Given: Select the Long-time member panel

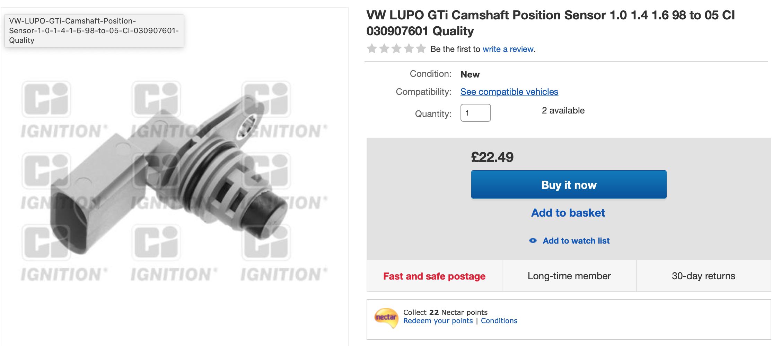Looking at the screenshot, I should point(569,276).
